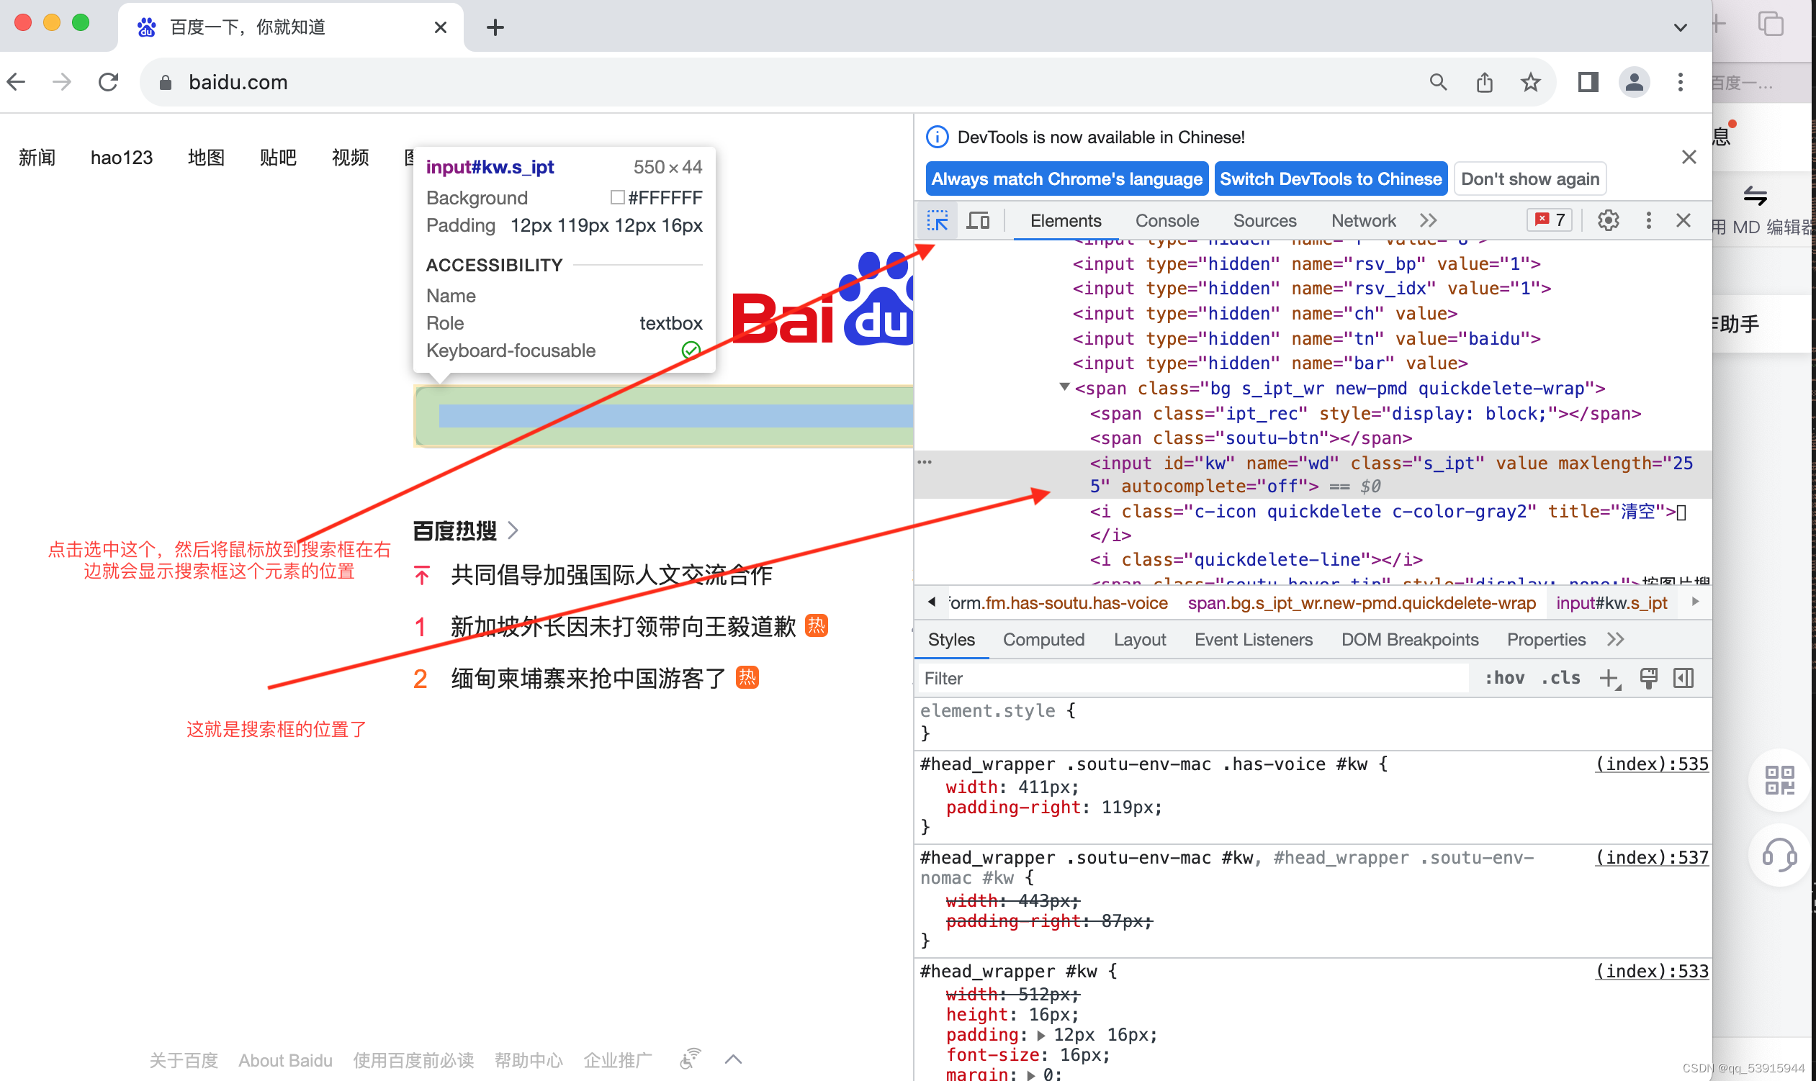The width and height of the screenshot is (1816, 1081).
Task: Toggle the .cls class editor
Action: pos(1560,678)
